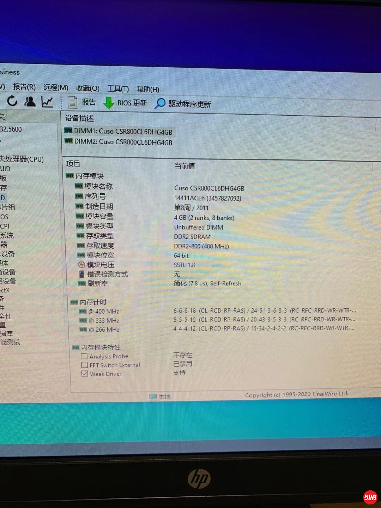
Task: Click the icon beside @ 266 MHz
Action: 84,329
